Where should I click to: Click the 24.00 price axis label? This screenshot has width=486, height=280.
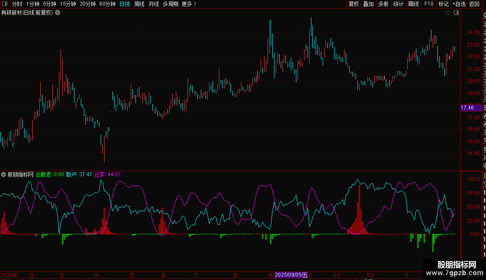473,32
